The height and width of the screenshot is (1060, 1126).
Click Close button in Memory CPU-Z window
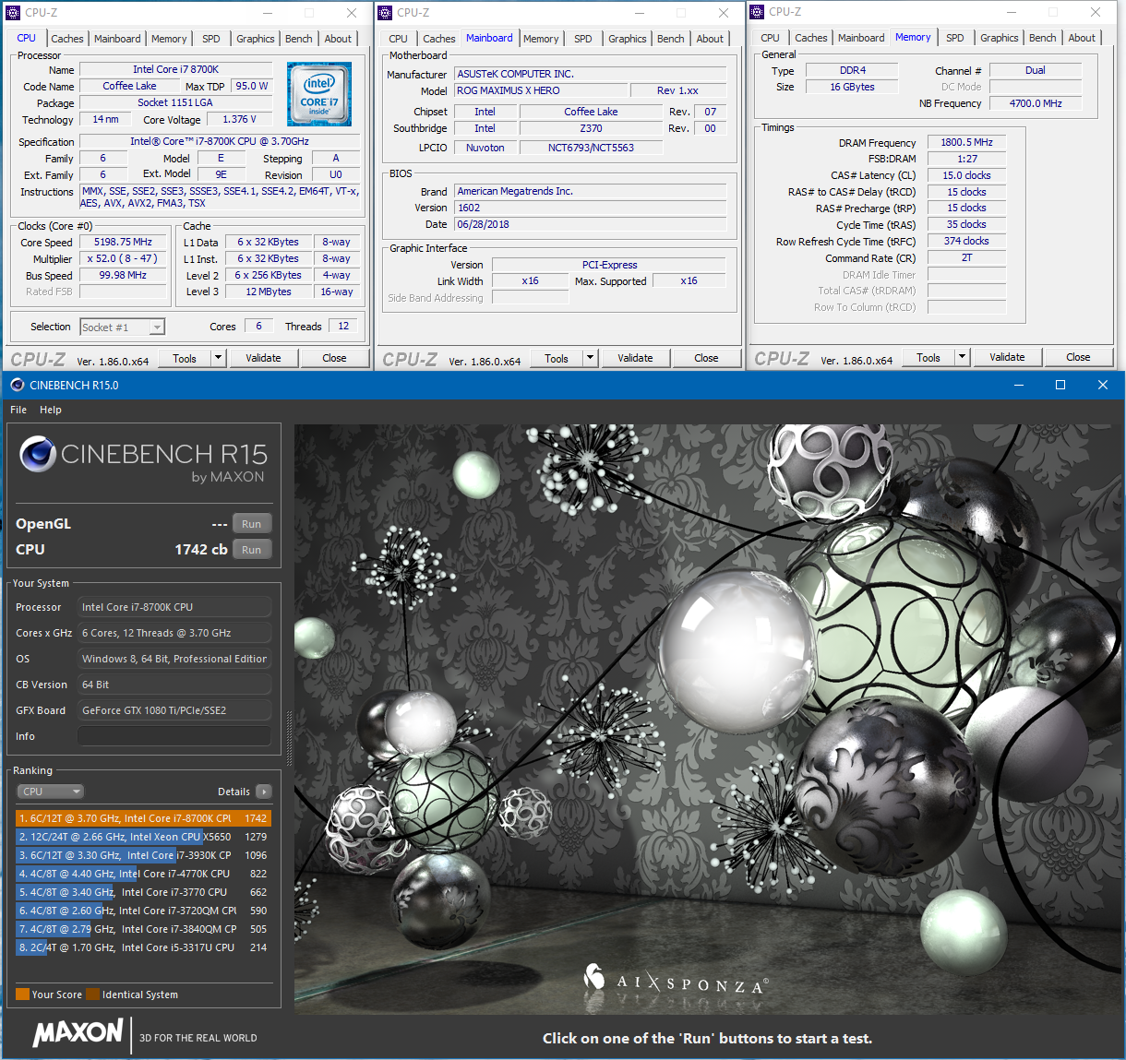tap(1078, 357)
